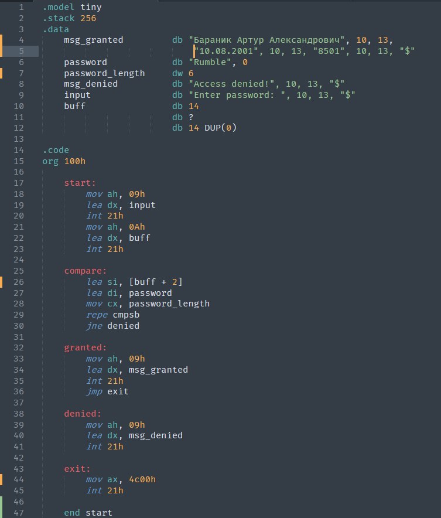The image size is (441, 518).
Task: Click line number 5 in the gutter
Action: tap(22, 51)
